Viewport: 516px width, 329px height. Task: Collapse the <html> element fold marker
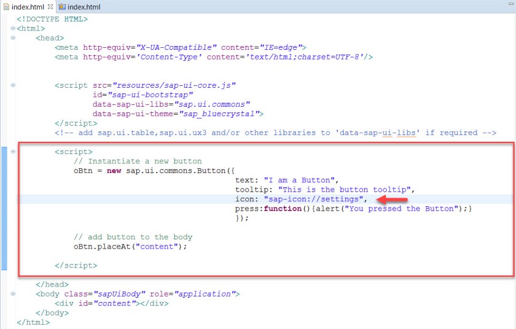[13, 28]
